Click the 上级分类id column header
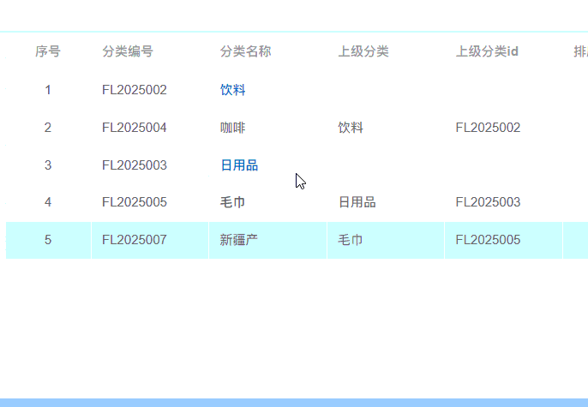This screenshot has width=588, height=407. [487, 51]
